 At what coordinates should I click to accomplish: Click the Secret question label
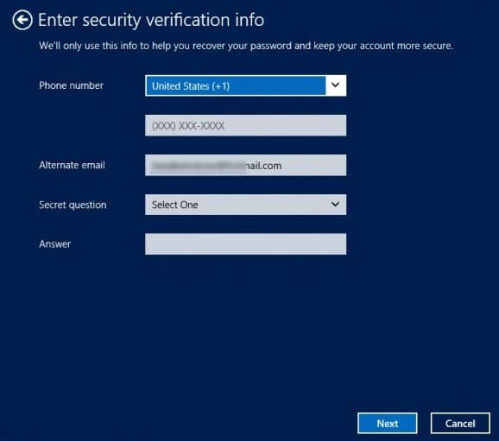pyautogui.click(x=73, y=205)
